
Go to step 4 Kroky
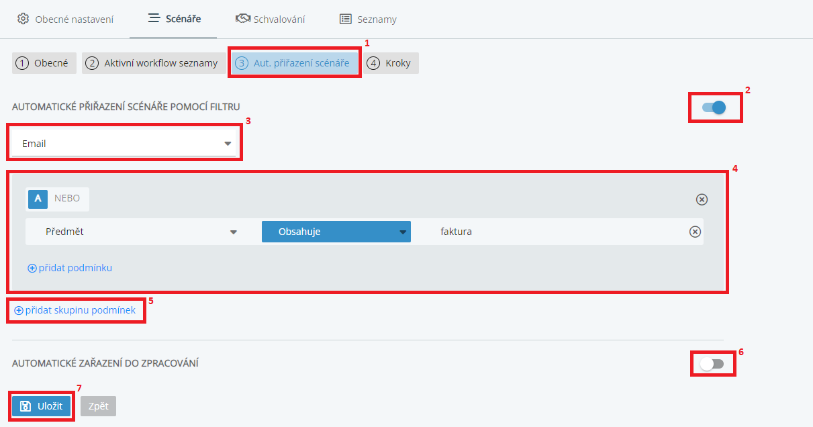pyautogui.click(x=391, y=63)
